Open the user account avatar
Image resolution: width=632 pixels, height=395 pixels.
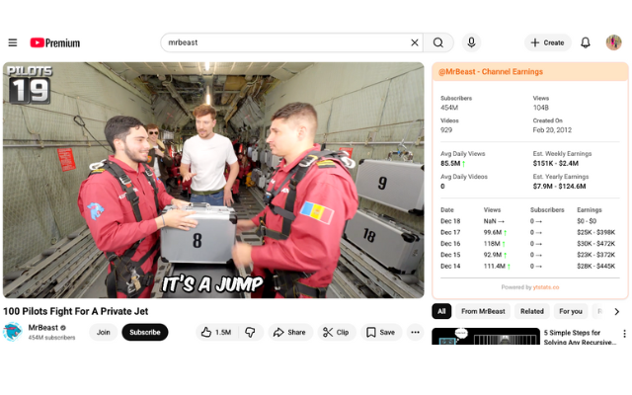(x=613, y=42)
